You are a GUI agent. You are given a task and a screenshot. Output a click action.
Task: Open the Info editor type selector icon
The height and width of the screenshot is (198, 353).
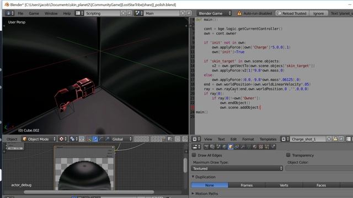(9, 13)
